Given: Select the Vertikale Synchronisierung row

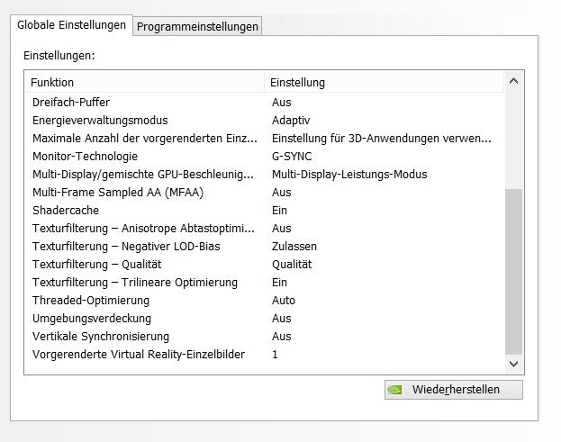Looking at the screenshot, I should (265, 337).
